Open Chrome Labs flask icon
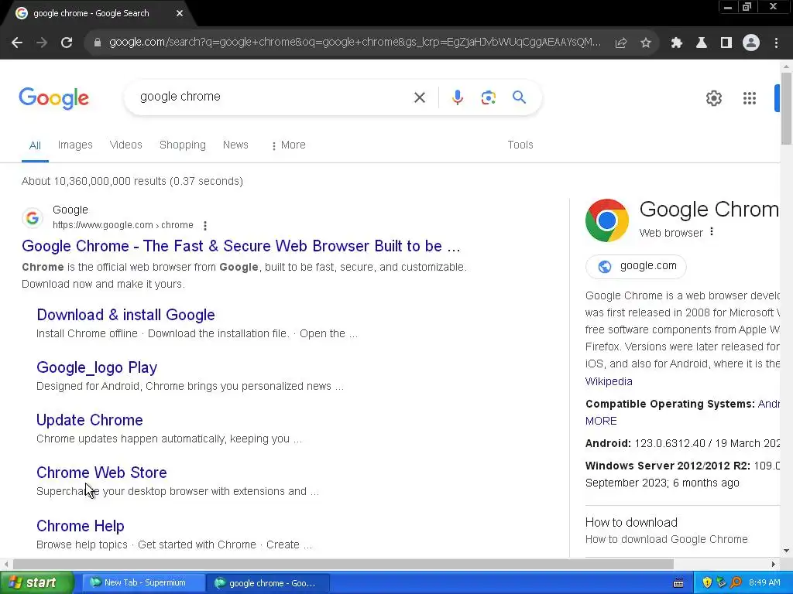The image size is (793, 594). pos(701,43)
